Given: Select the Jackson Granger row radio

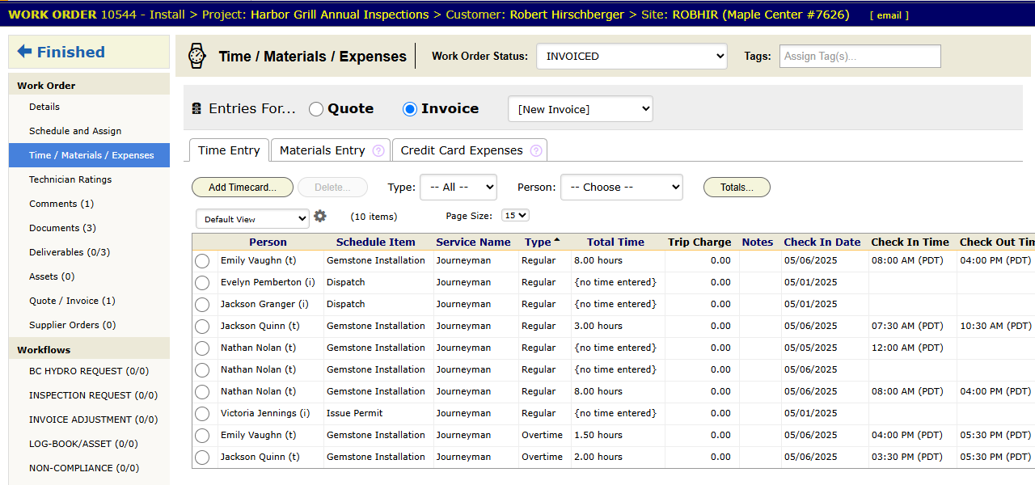Looking at the screenshot, I should coord(202,304).
